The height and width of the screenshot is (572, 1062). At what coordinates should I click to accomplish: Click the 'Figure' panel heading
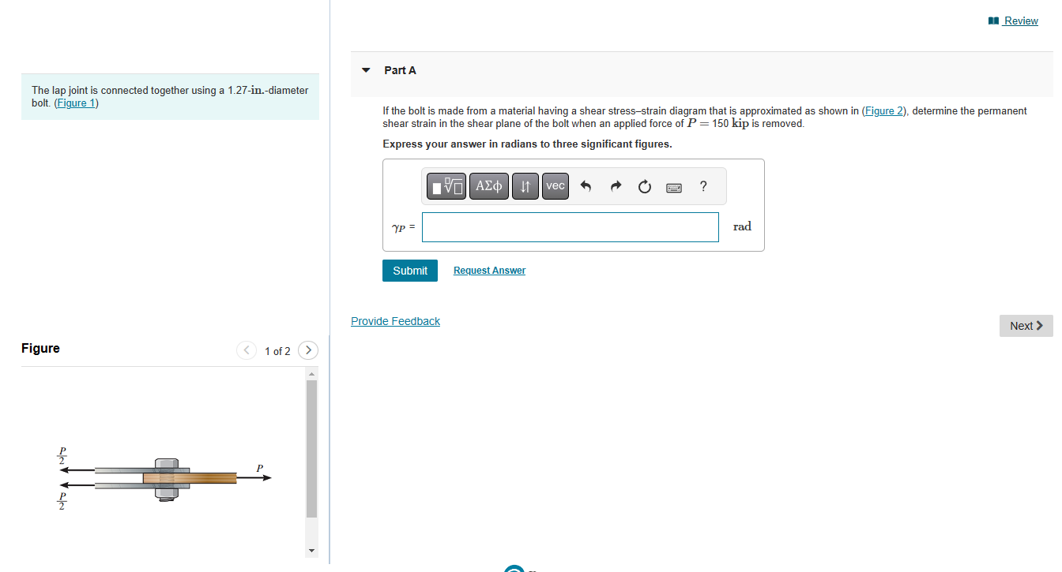[40, 348]
